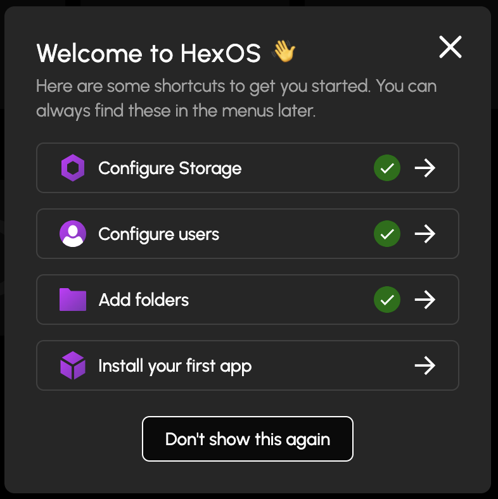Image resolution: width=498 pixels, height=499 pixels.
Task: Close the Welcome to HexOS dialog
Action: (x=450, y=47)
